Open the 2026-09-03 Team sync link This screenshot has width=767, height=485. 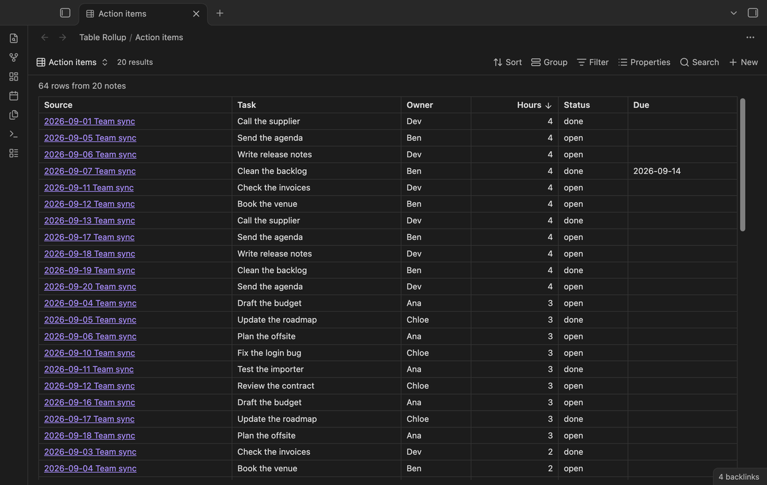90,452
